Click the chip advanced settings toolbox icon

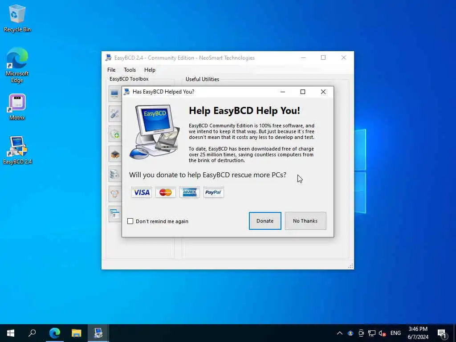click(x=115, y=154)
